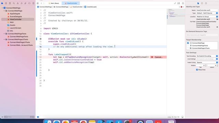This screenshot has height=123, width=219.
Task: Open the related items grid menu
Action: click(x=38, y=3)
